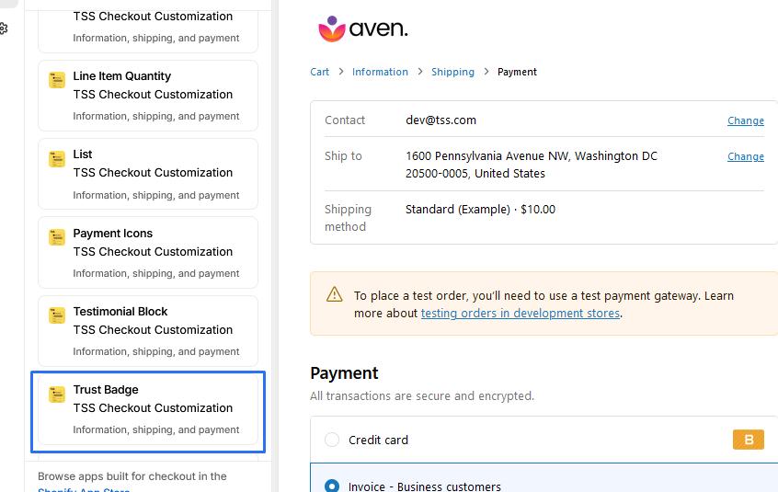Screen dimensions: 778x492
Task: Click the Trust Badge app icon
Action: 57,394
